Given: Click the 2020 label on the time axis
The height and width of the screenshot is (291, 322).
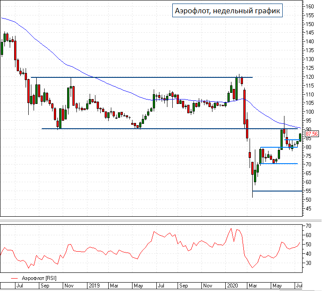Looking at the screenshot, I should [232, 286].
